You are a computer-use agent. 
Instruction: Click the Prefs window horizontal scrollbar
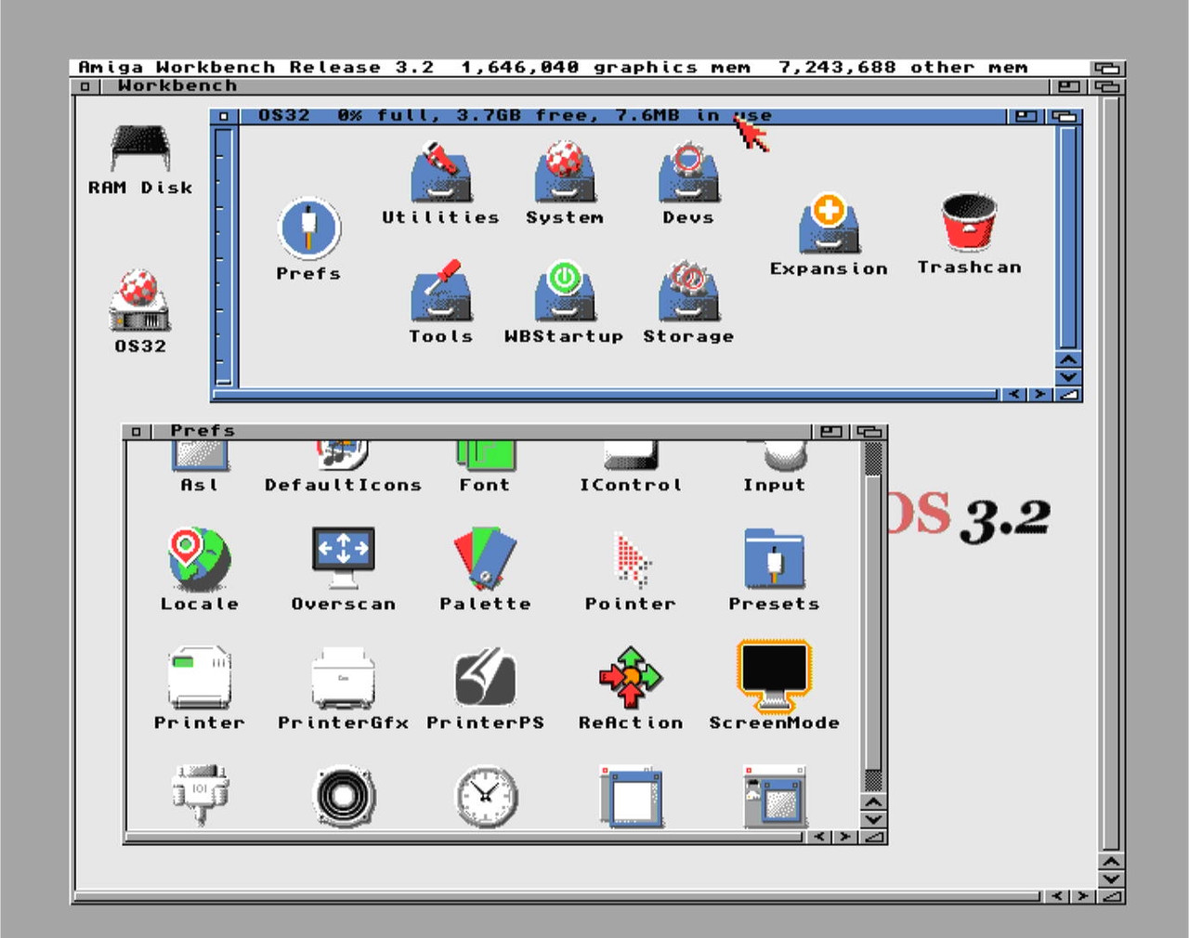point(464,838)
